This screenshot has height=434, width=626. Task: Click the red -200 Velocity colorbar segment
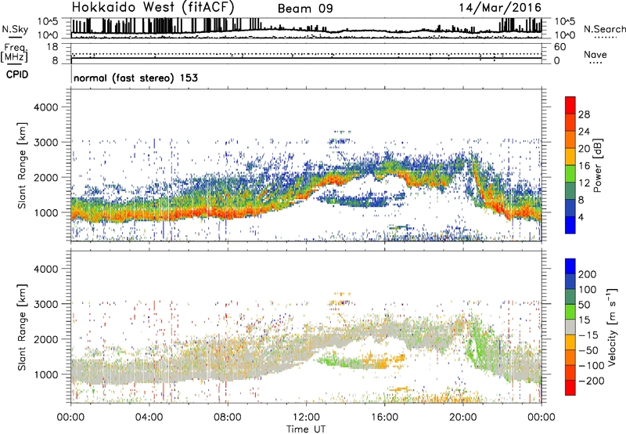570,388
